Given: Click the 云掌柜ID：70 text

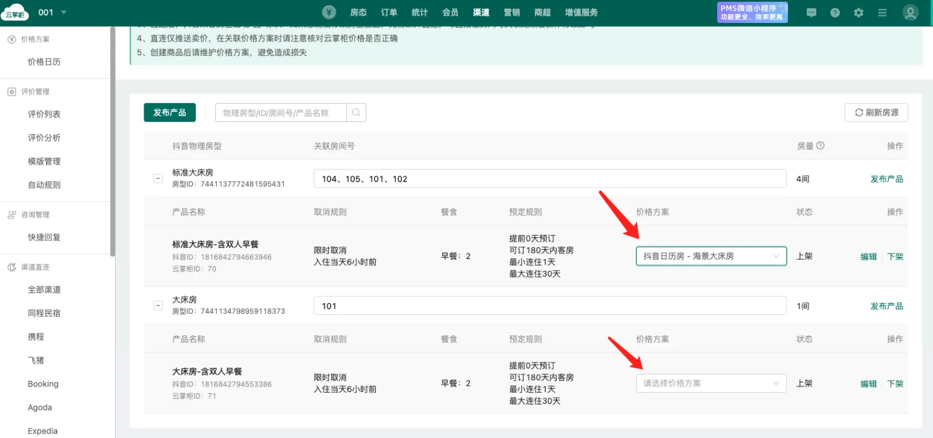Looking at the screenshot, I should 194,269.
